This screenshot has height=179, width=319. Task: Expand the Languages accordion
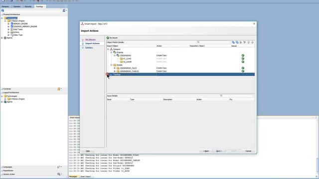coord(7,167)
